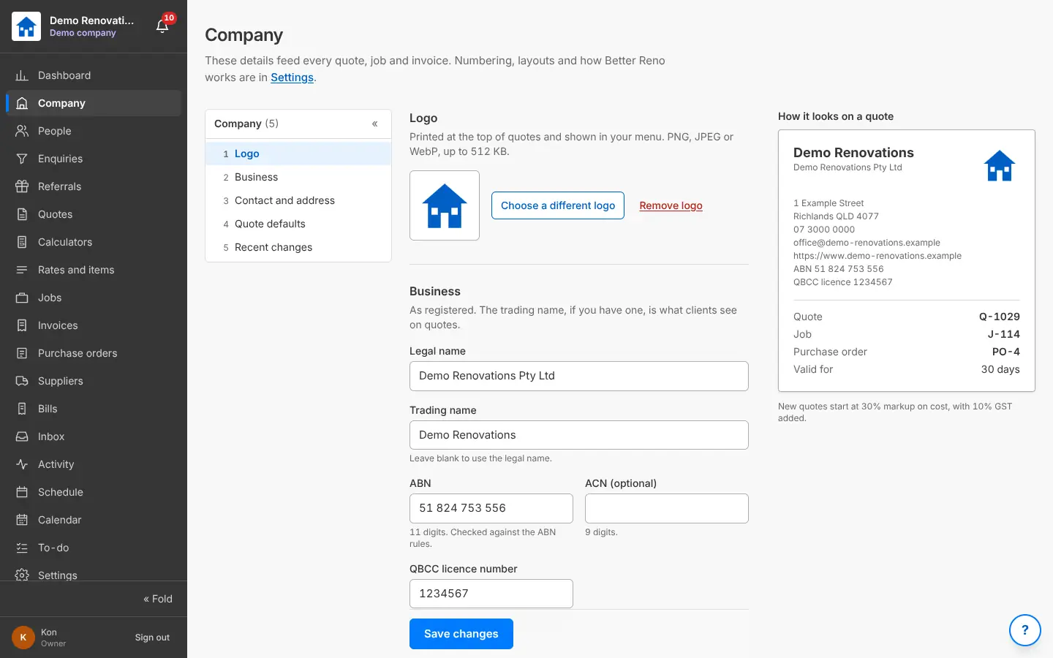The height and width of the screenshot is (658, 1053).
Task: Select the Logo section item
Action: tap(298, 154)
